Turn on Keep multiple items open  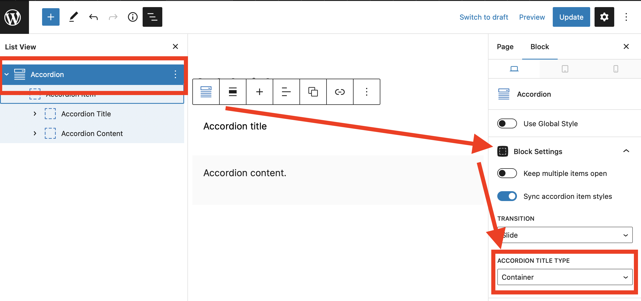[507, 173]
